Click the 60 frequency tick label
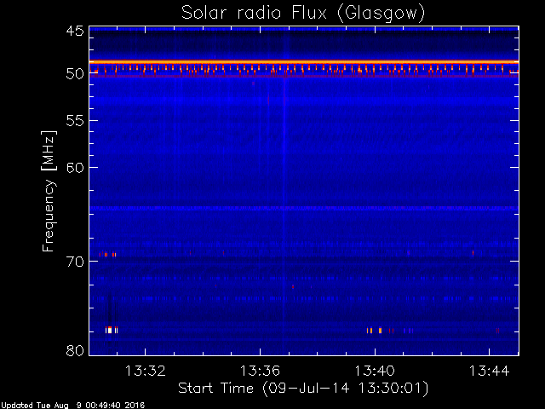 pos(75,167)
